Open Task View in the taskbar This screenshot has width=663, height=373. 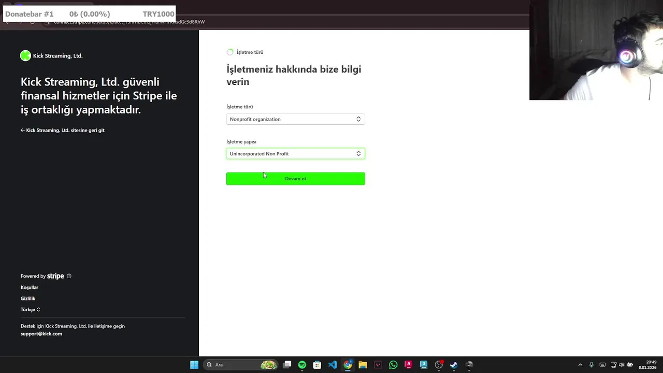pos(287,365)
